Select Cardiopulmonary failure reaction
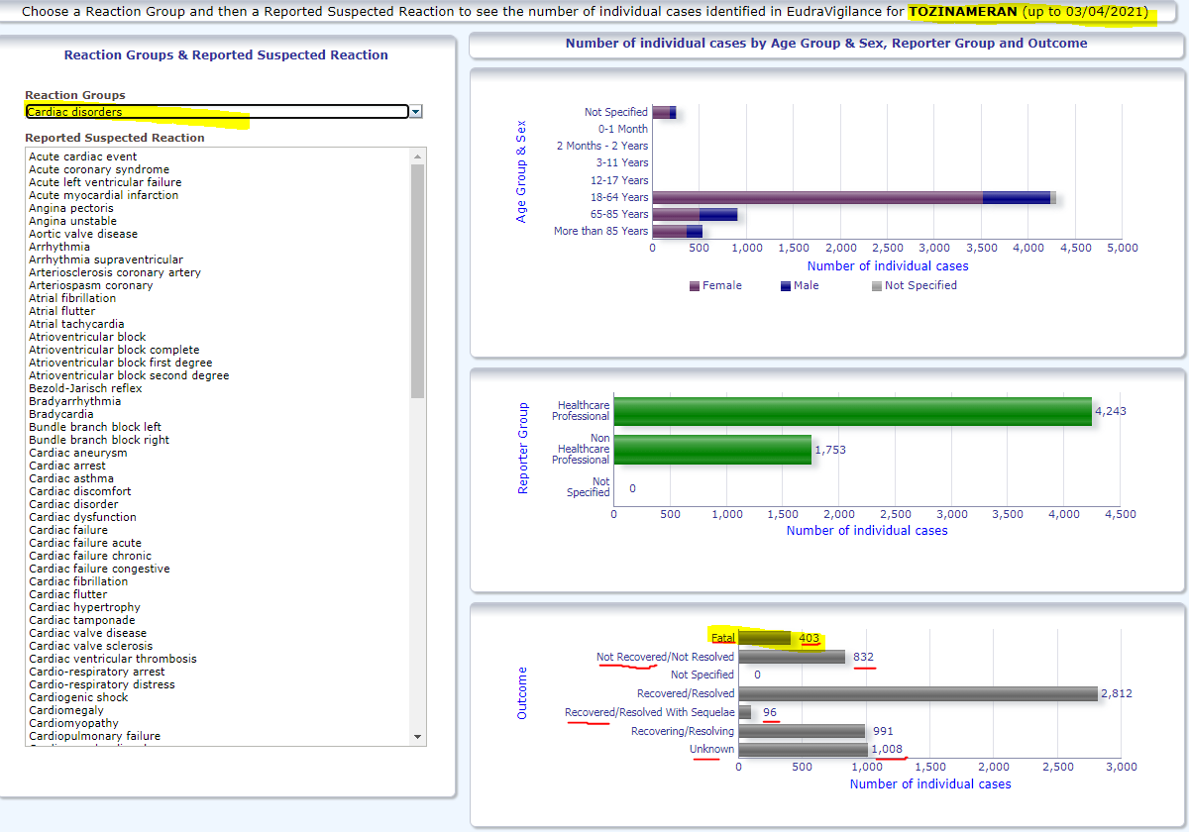This screenshot has width=1189, height=832. point(95,736)
